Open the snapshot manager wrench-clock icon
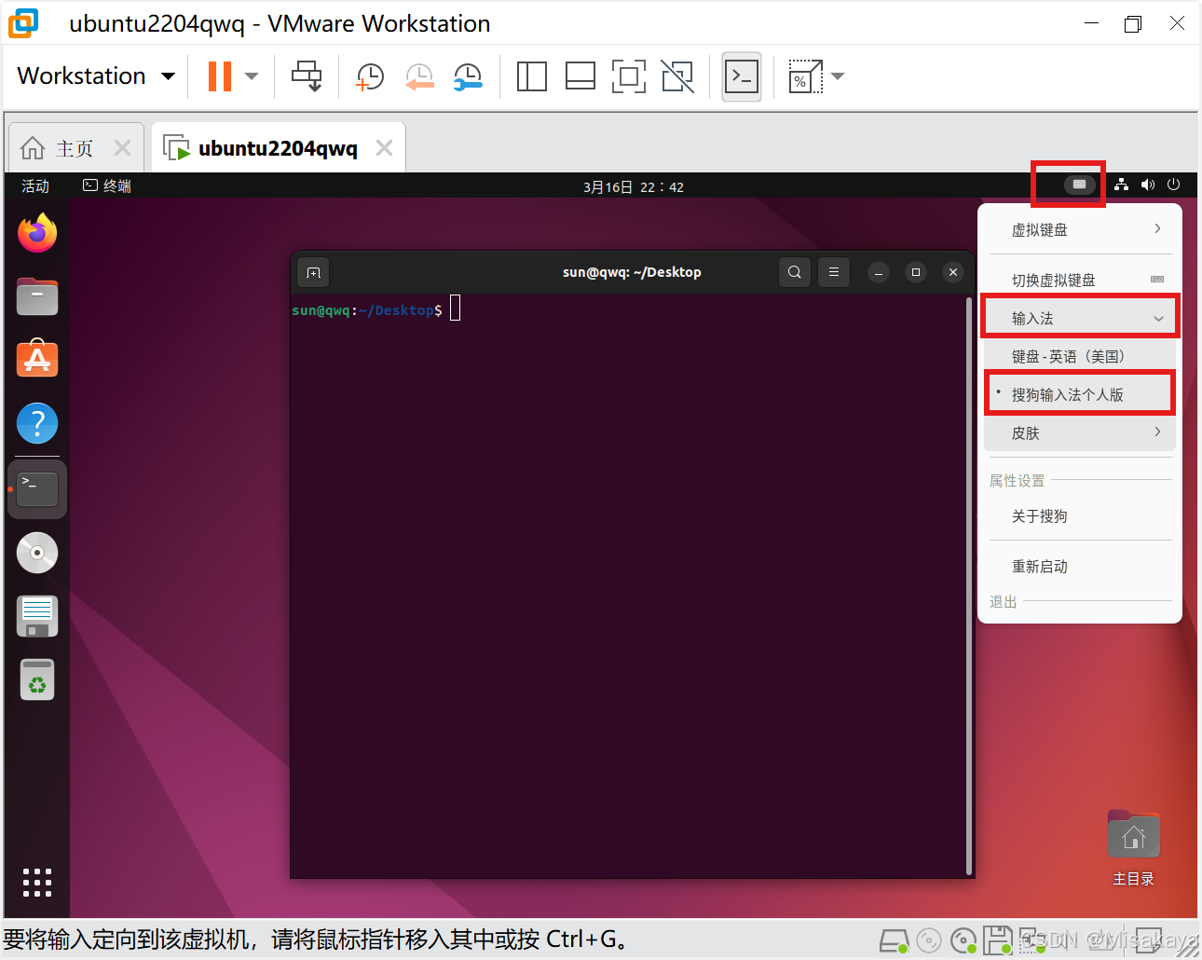This screenshot has height=960, width=1202. click(x=468, y=76)
